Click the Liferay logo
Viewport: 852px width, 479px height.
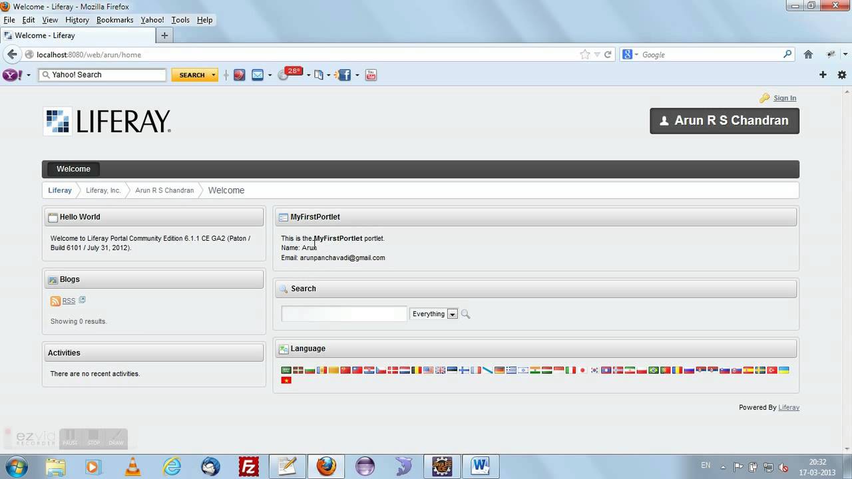click(x=107, y=121)
